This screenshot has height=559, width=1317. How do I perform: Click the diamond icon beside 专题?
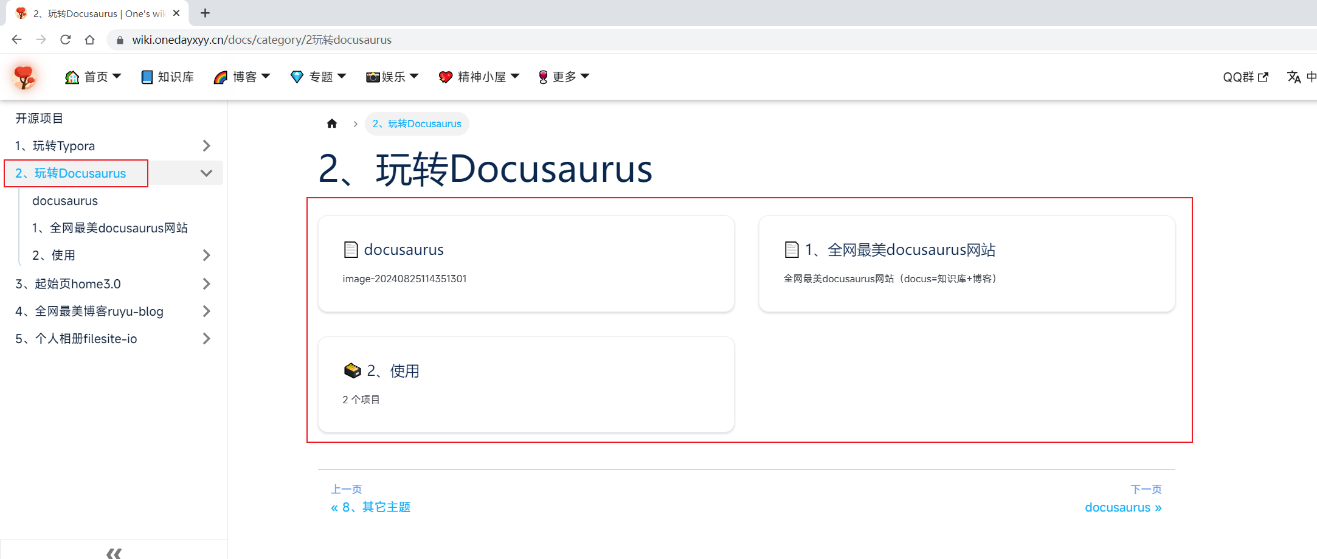(297, 77)
